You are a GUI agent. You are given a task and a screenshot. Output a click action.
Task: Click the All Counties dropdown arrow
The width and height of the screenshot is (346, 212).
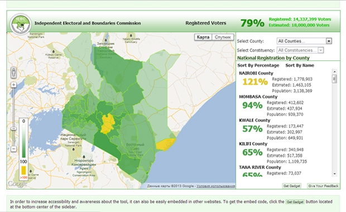tap(329, 41)
